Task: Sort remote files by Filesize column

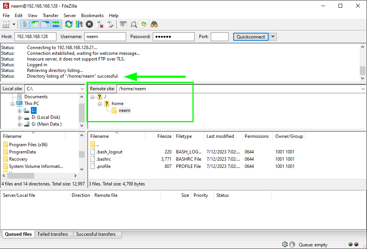Action: pyautogui.click(x=159, y=136)
